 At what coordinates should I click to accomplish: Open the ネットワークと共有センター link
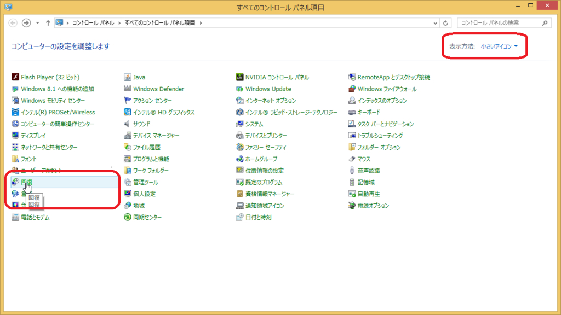point(49,147)
